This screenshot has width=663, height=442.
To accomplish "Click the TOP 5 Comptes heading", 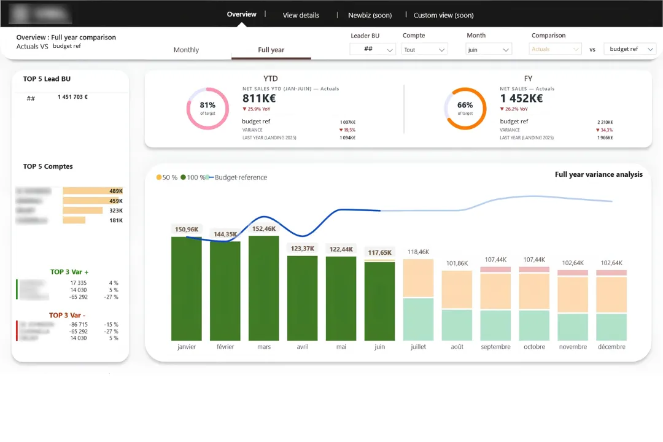I will (48, 166).
